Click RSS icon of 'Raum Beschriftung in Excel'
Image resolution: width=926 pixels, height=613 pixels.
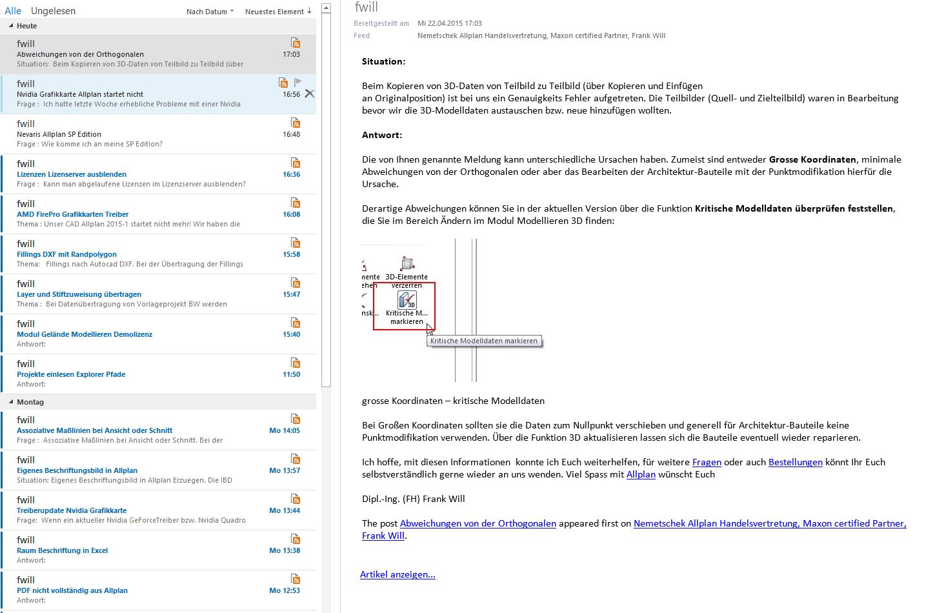(x=296, y=539)
